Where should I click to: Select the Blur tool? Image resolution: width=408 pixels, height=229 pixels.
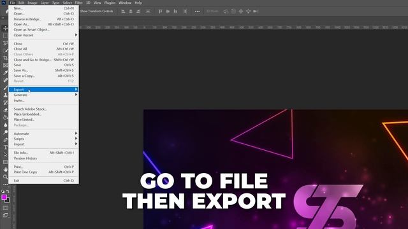[5, 125]
